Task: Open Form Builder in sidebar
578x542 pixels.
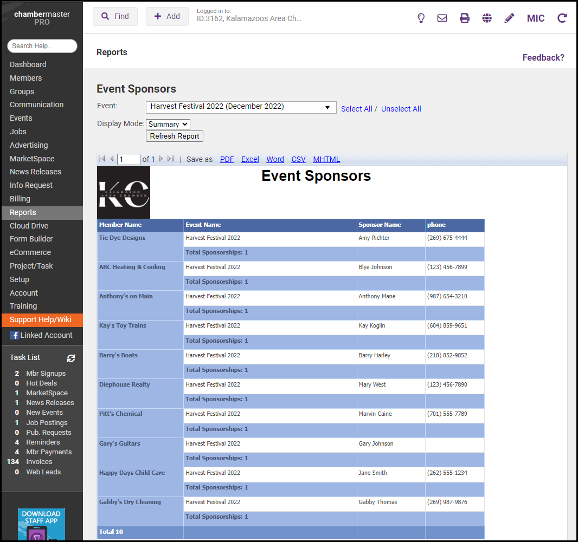Action: coord(31,239)
